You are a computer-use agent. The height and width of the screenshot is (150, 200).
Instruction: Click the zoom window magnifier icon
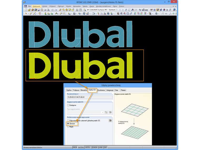pyautogui.click(x=121, y=13)
